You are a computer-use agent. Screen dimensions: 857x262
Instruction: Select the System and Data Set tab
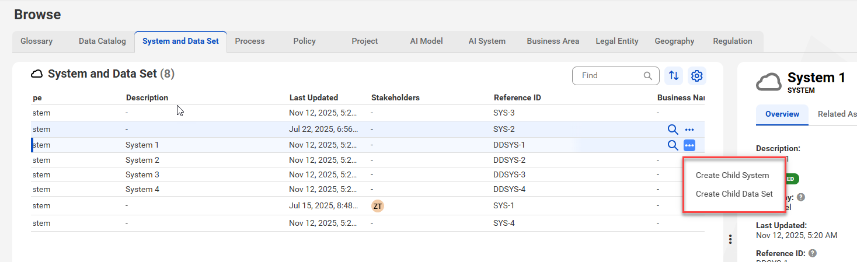coord(180,41)
